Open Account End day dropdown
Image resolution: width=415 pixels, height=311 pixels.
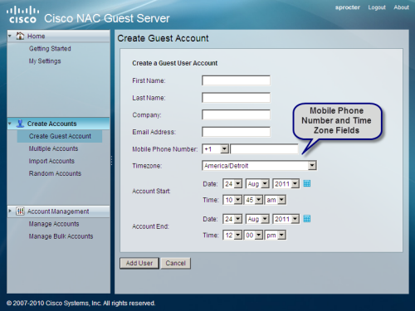232,219
